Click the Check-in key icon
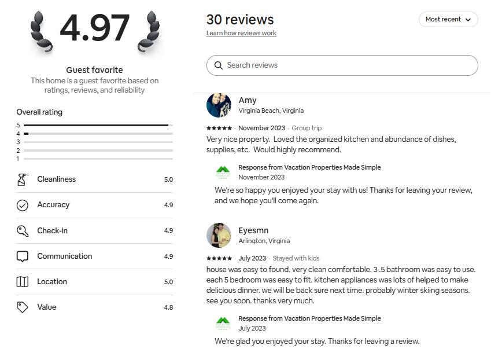Image resolution: width=491 pixels, height=356 pixels. (x=23, y=231)
